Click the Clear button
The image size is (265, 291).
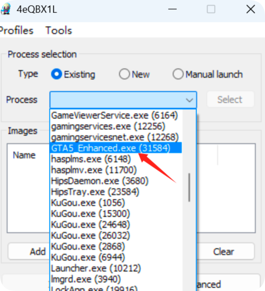[x=223, y=252]
